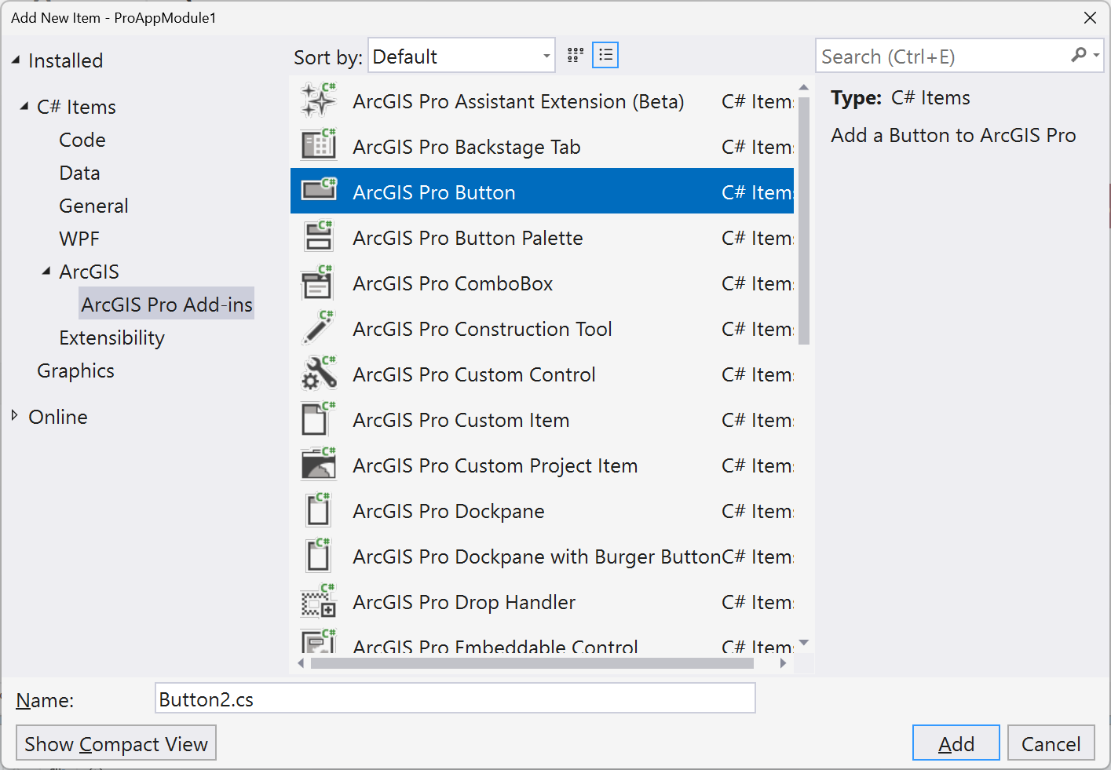Click the ArcGIS Pro ComboBox icon
1111x770 pixels.
[319, 282]
